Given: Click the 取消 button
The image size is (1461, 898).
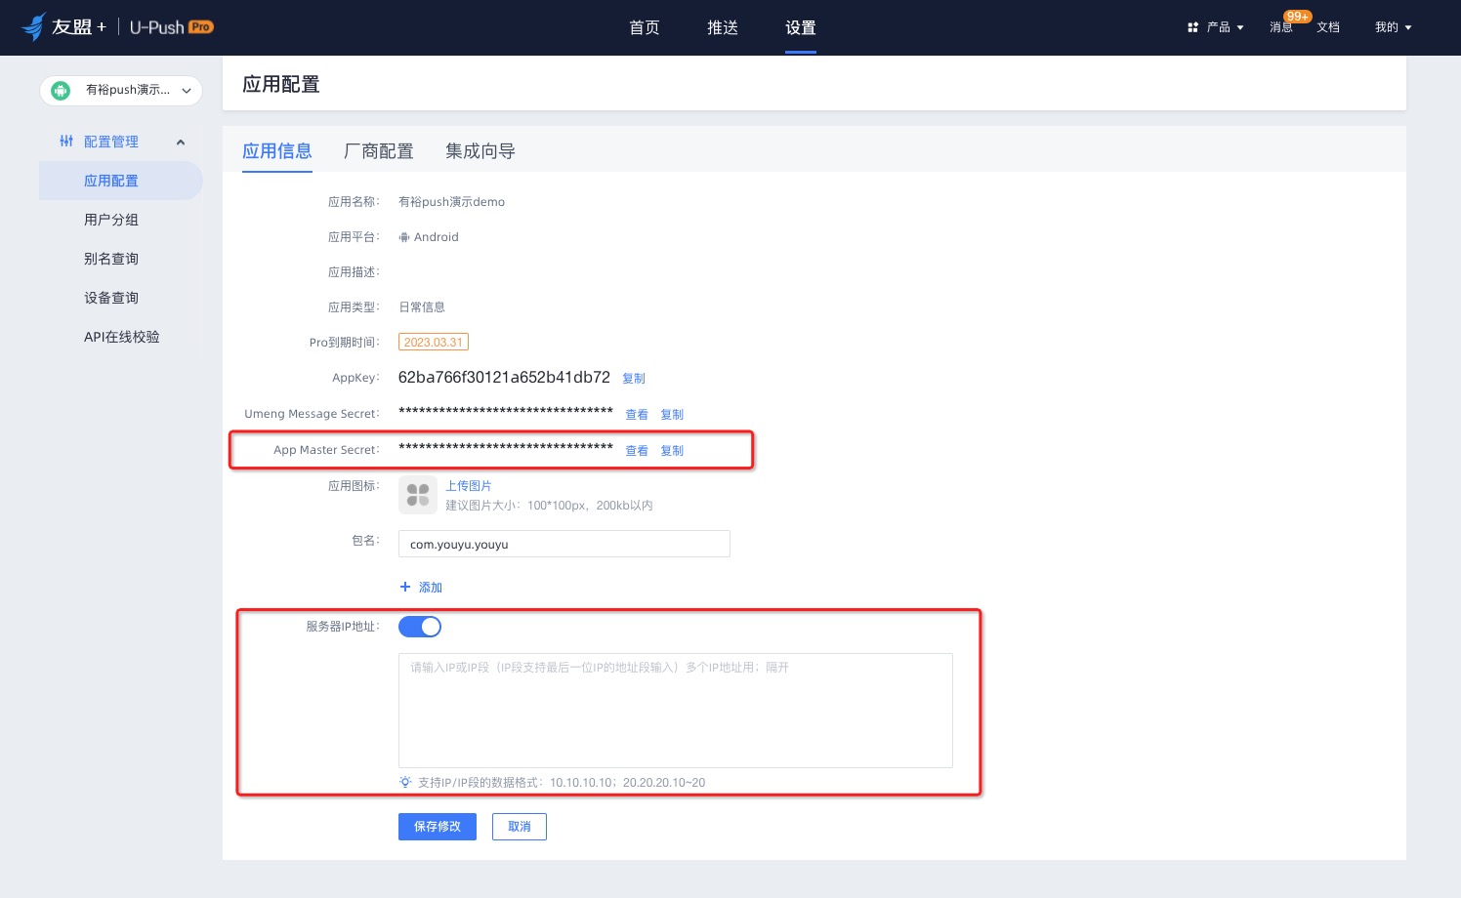Looking at the screenshot, I should [520, 827].
